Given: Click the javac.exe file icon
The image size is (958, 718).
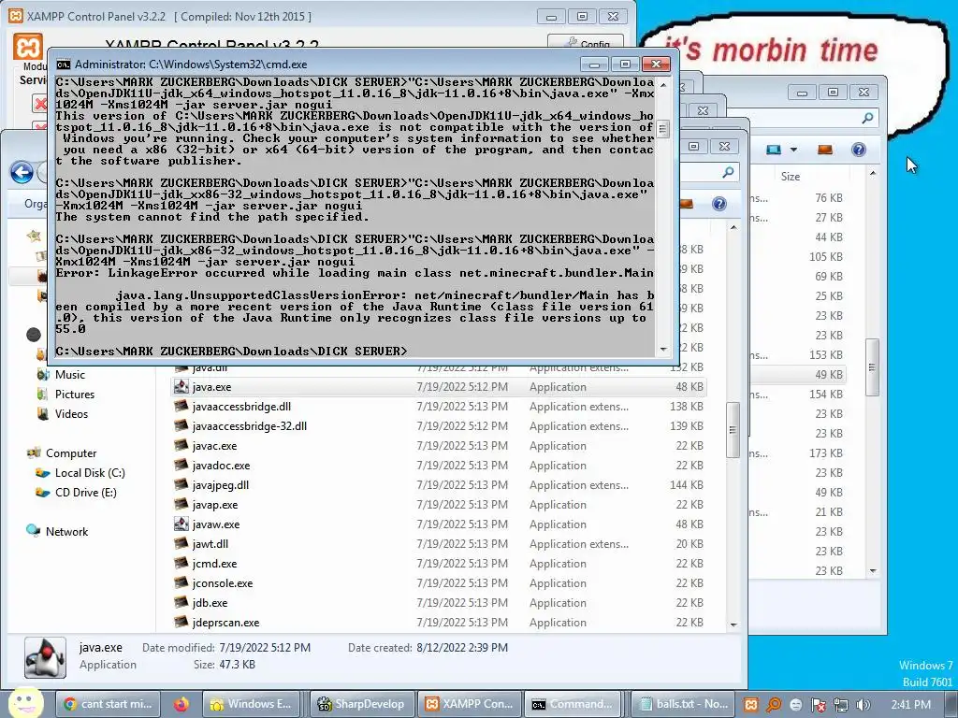Looking at the screenshot, I should 181,446.
